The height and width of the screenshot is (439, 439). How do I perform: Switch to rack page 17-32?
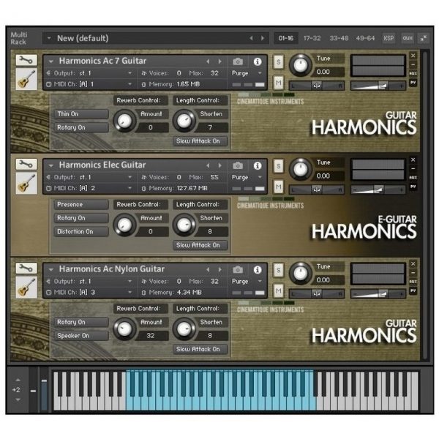312,38
